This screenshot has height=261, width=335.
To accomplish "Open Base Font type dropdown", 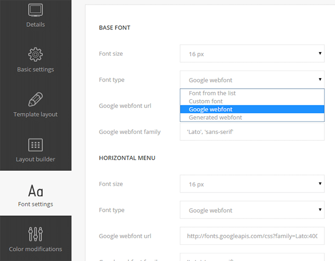I will pos(252,80).
